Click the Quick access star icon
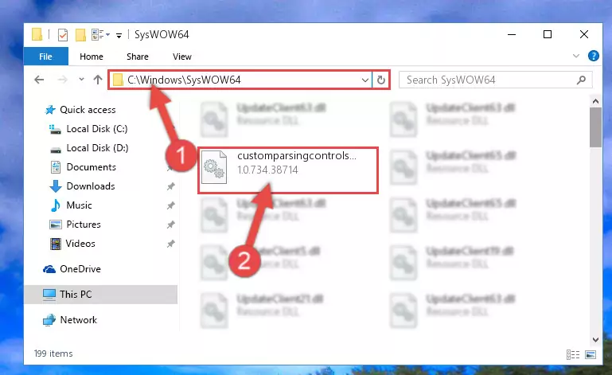Image resolution: width=612 pixels, height=375 pixels. point(50,110)
